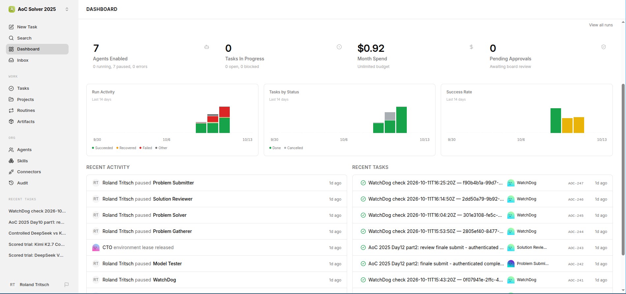Click the tallest green bar in Success Rate chart

556,120
